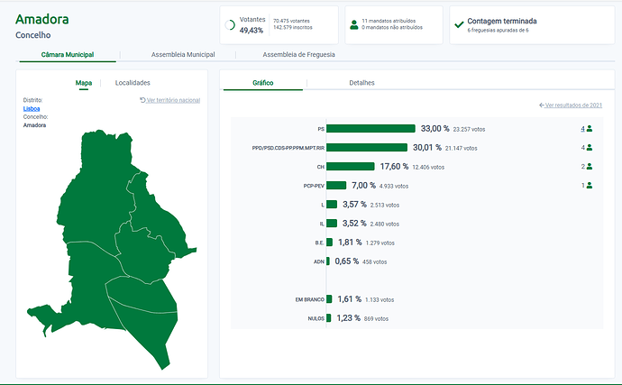The height and width of the screenshot is (385, 622).
Task: Open the Assembleia de Freguesia tab
Action: click(298, 55)
